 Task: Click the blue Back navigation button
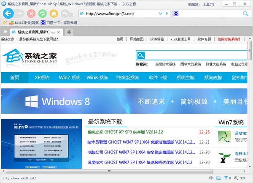(8, 14)
